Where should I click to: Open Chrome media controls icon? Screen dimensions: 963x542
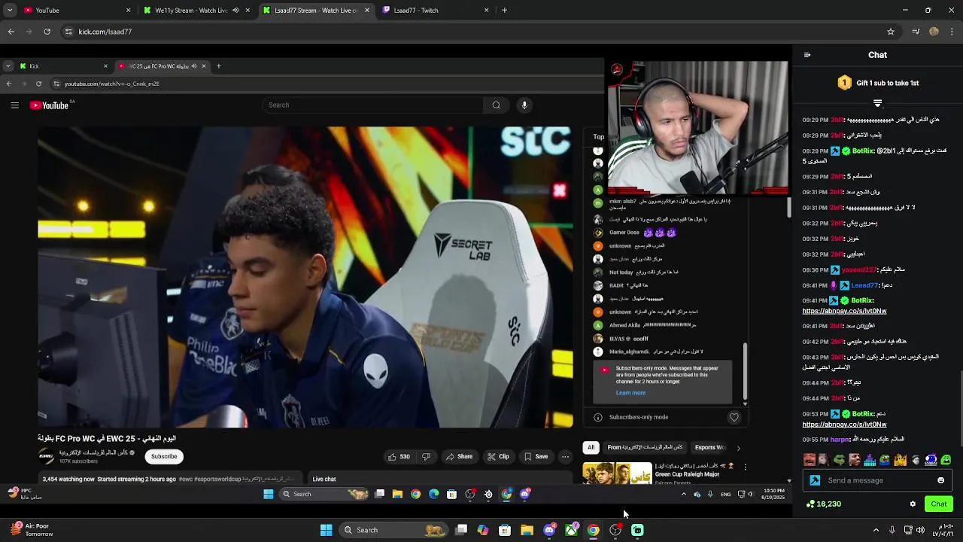[916, 32]
